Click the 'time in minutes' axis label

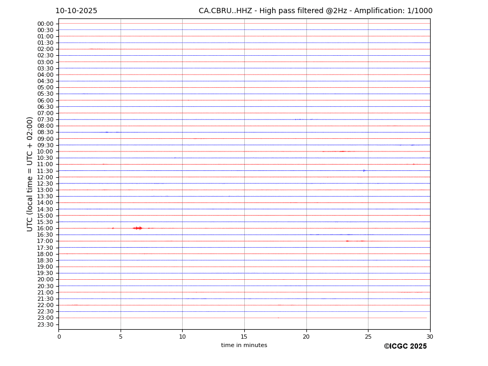[244, 345]
